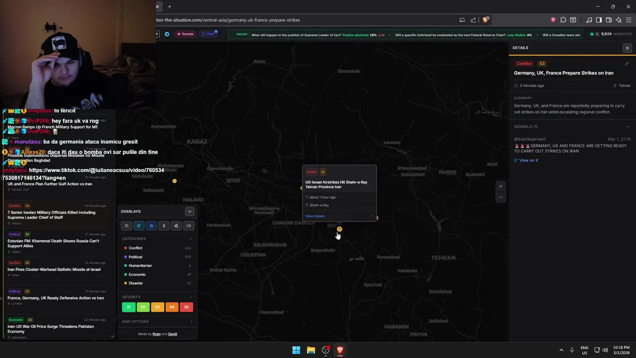Zoom out on the map
636x358 pixels.
500,197
